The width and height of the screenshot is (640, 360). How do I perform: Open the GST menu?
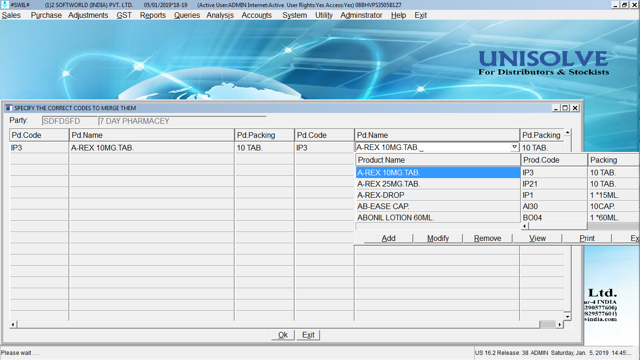[124, 15]
